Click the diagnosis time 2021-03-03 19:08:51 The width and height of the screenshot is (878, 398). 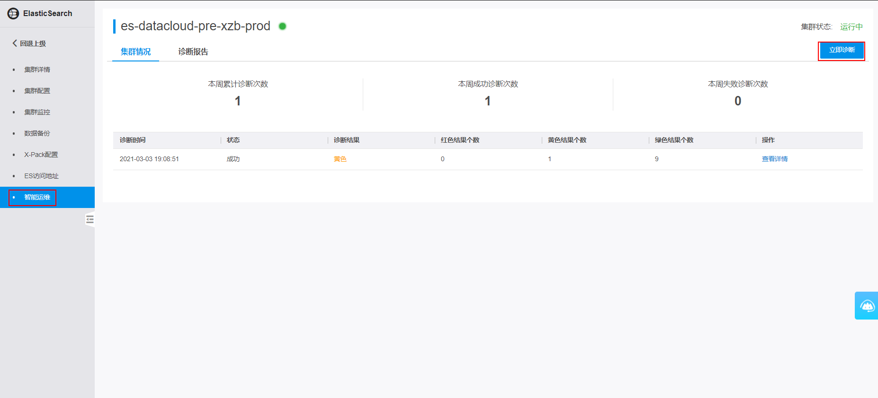pyautogui.click(x=149, y=159)
